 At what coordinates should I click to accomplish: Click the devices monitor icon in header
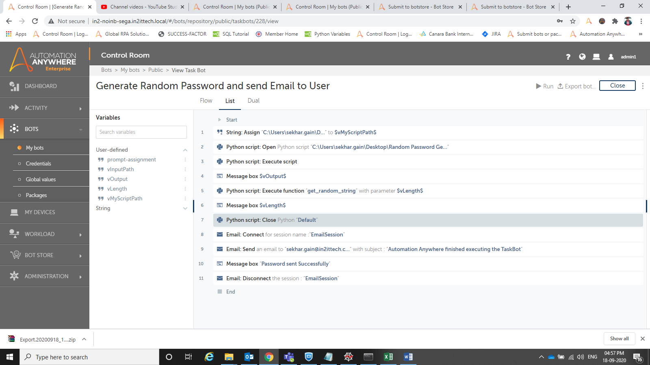596,57
